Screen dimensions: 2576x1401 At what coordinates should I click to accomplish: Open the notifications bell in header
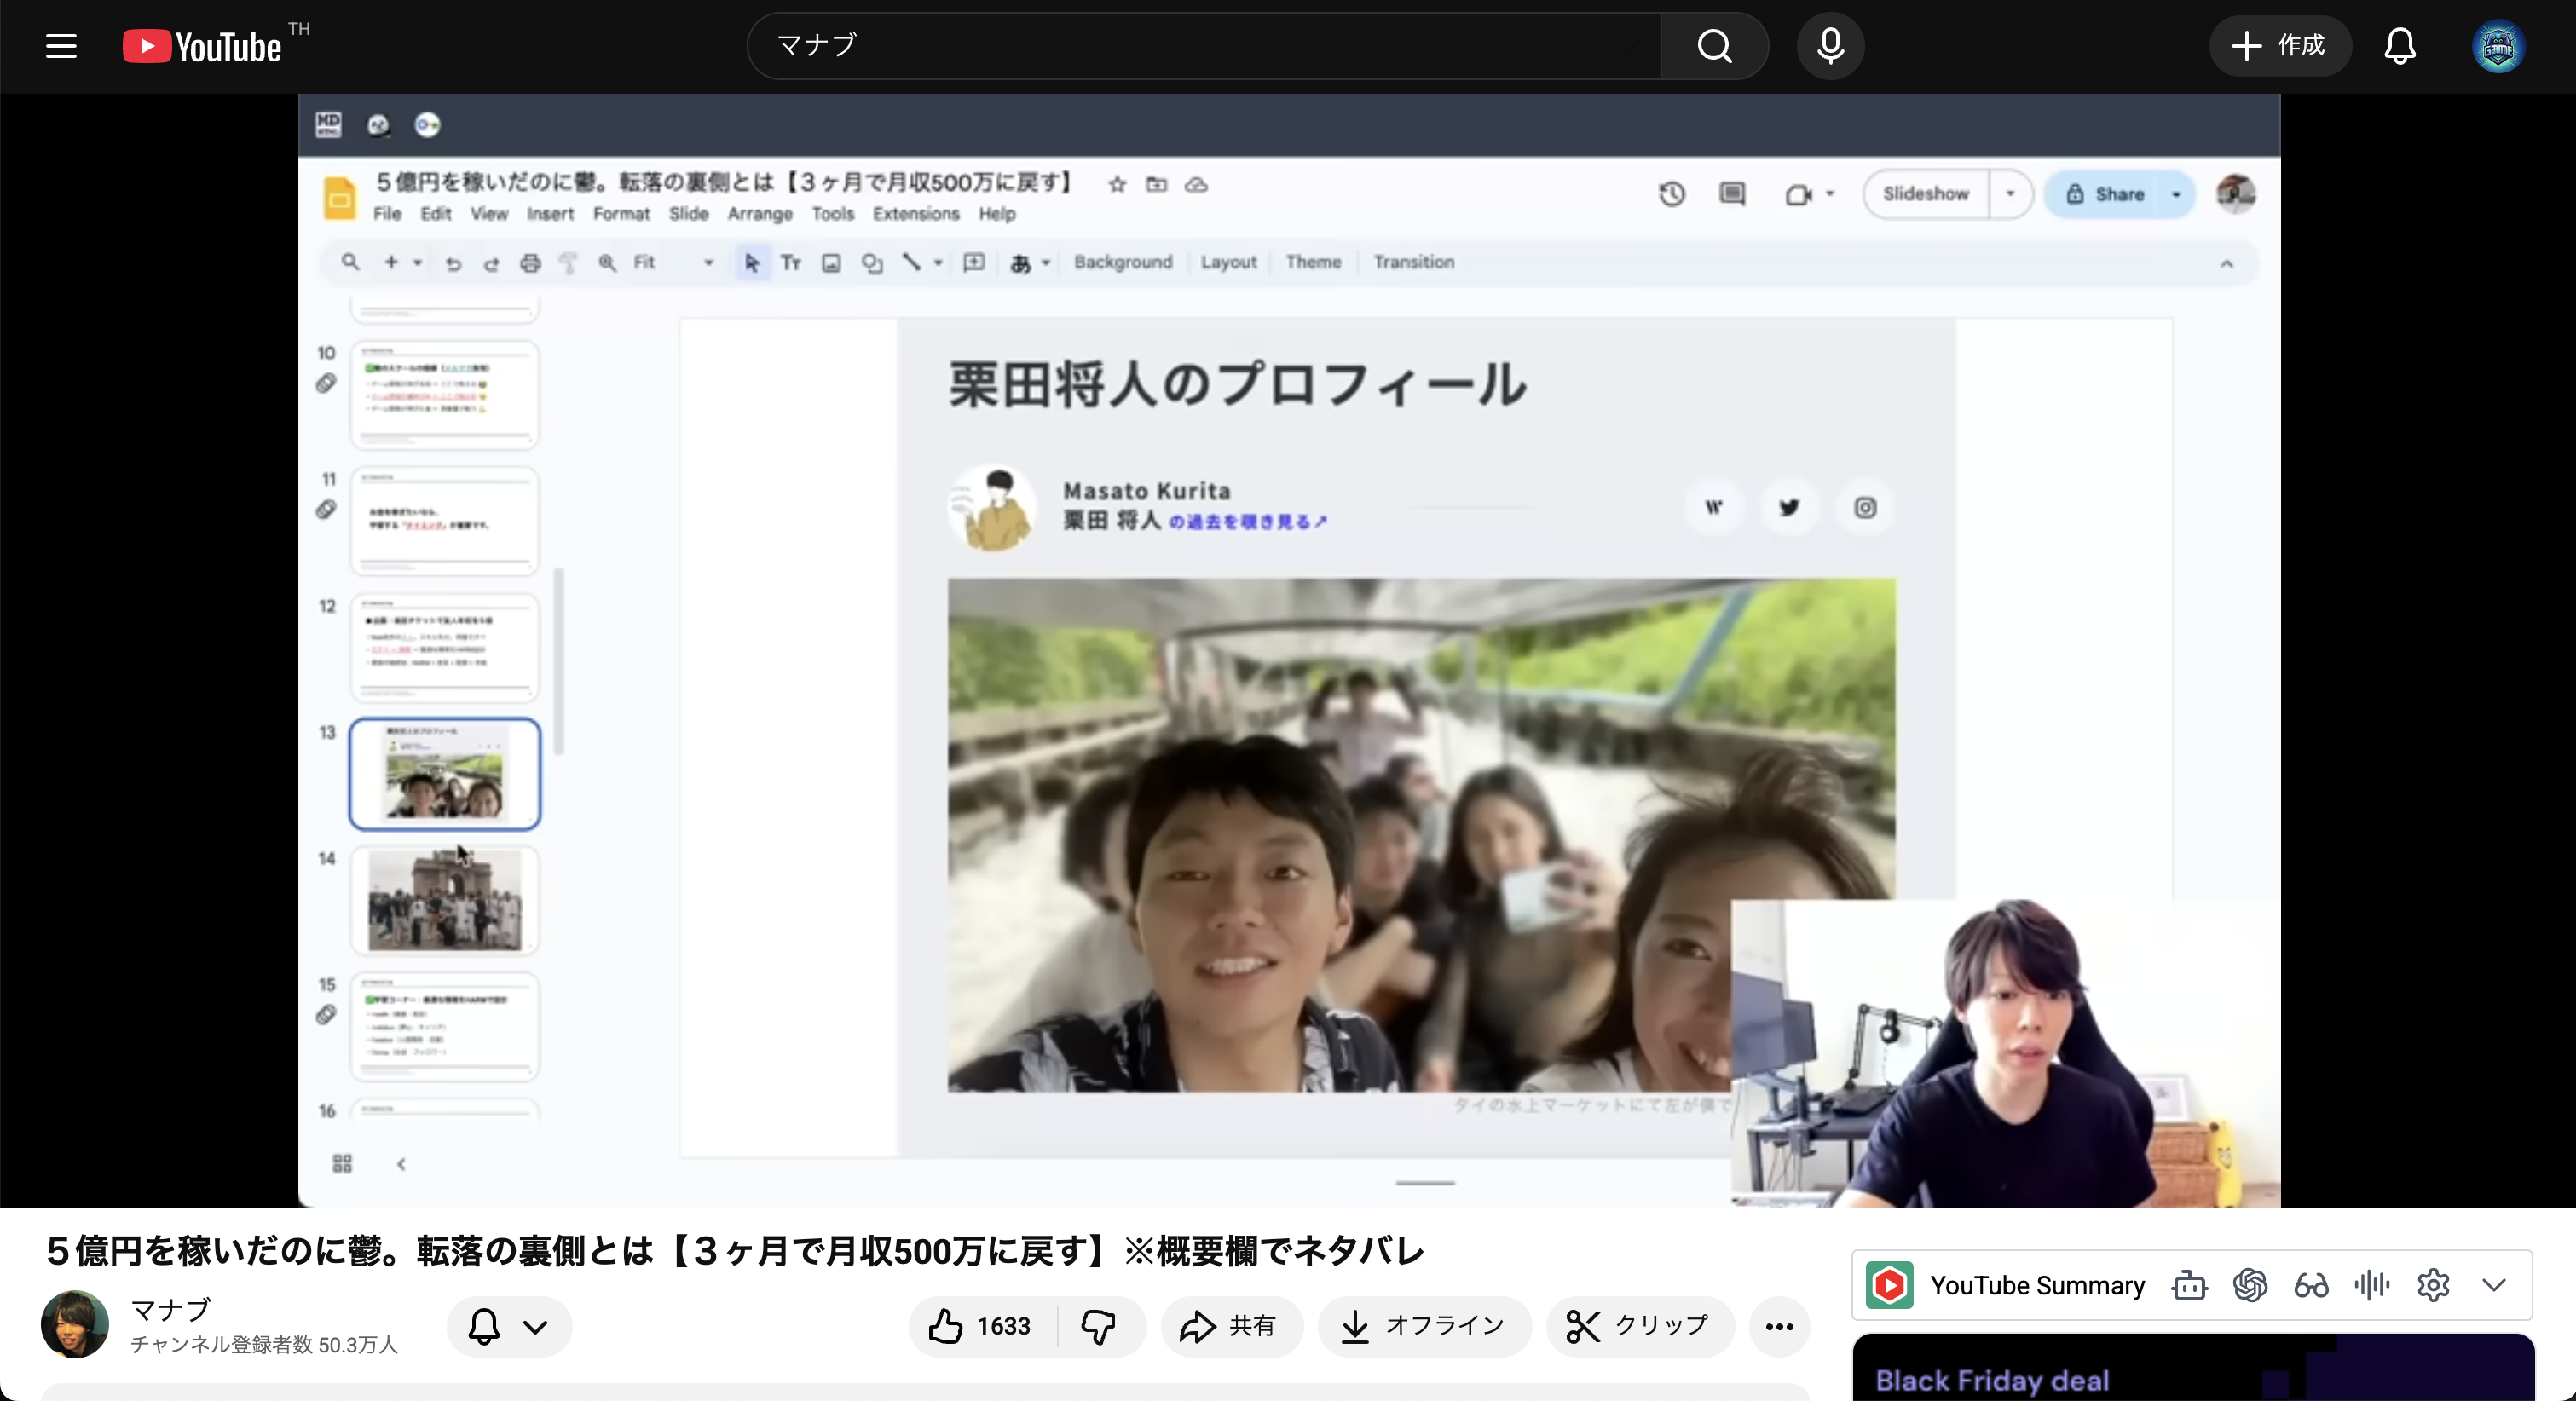2400,46
